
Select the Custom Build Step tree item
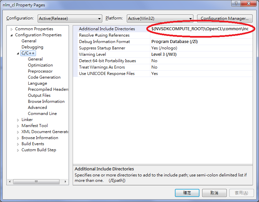[x=39, y=150]
